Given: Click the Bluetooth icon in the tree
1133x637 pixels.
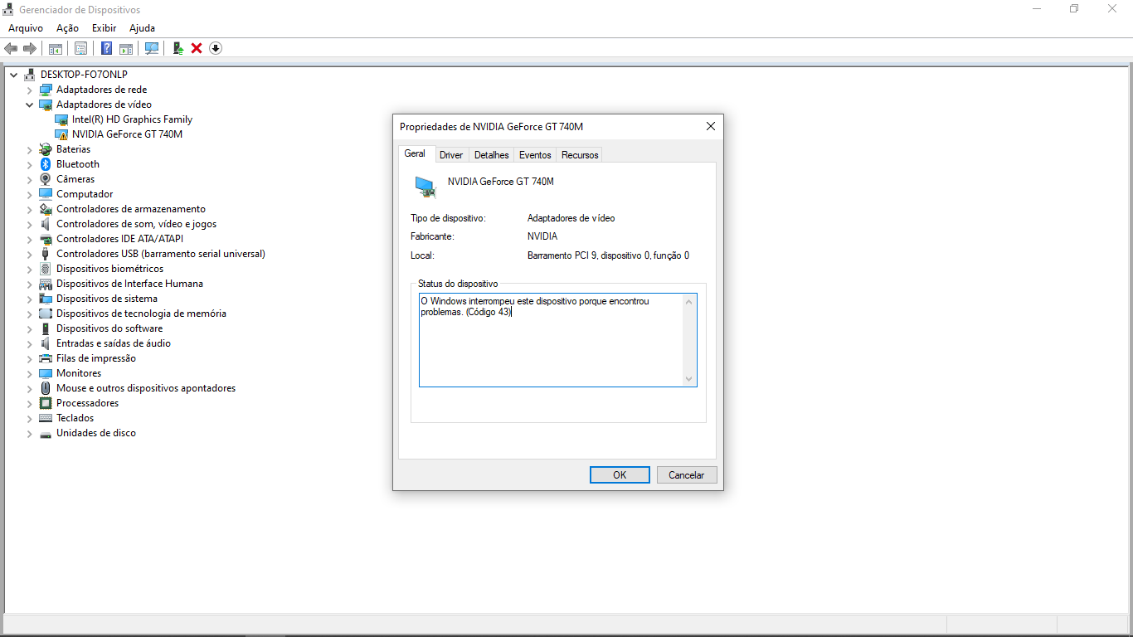Looking at the screenshot, I should (46, 164).
